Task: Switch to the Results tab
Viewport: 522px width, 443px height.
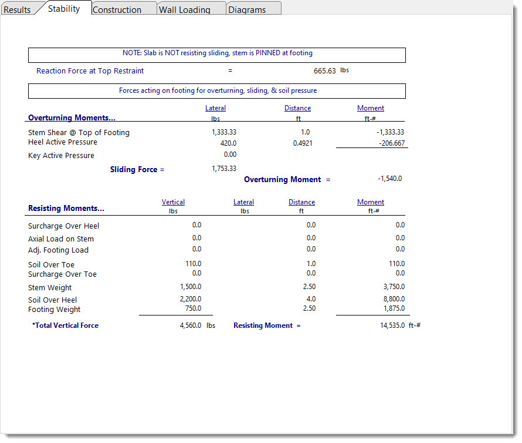Action: 17,9
